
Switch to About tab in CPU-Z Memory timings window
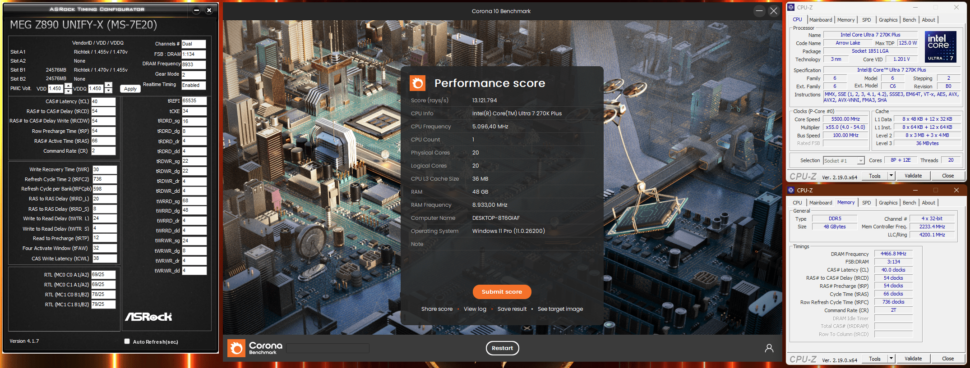tap(928, 203)
